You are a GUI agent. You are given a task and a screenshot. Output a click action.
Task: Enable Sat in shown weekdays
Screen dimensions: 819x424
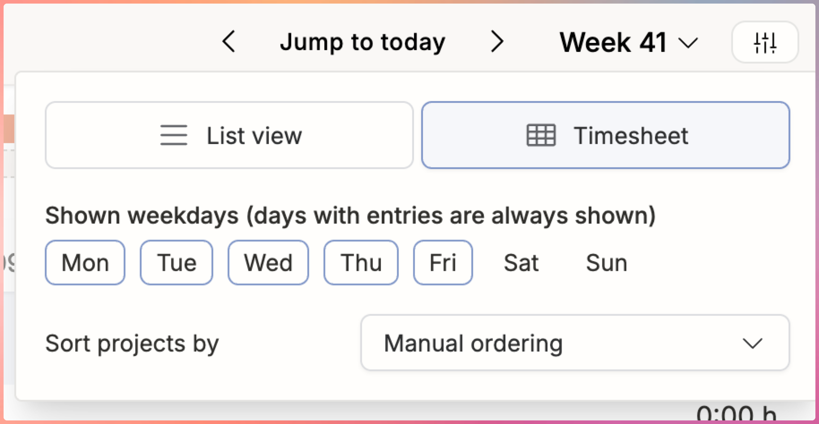tap(521, 263)
